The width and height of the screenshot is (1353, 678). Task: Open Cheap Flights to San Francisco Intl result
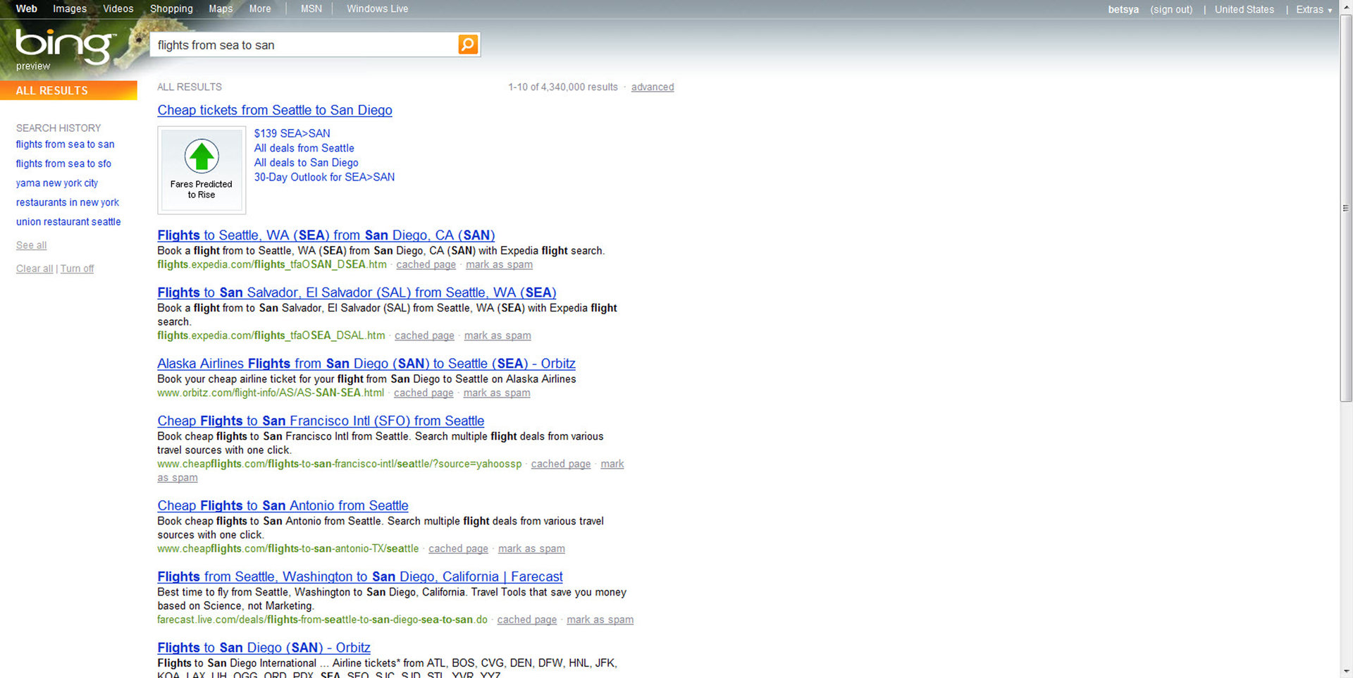click(x=321, y=421)
